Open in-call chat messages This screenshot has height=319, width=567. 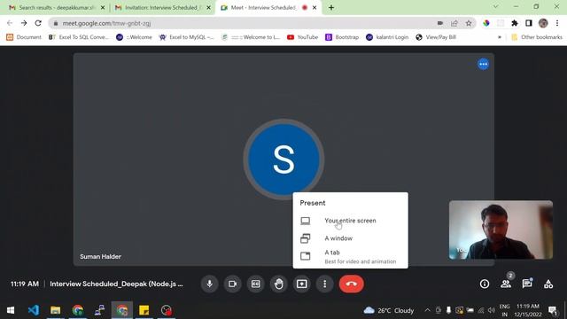(x=527, y=284)
